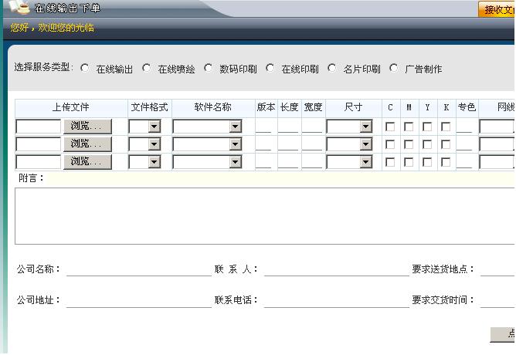Click the 要求送货地点 input field

pyautogui.click(x=498, y=269)
